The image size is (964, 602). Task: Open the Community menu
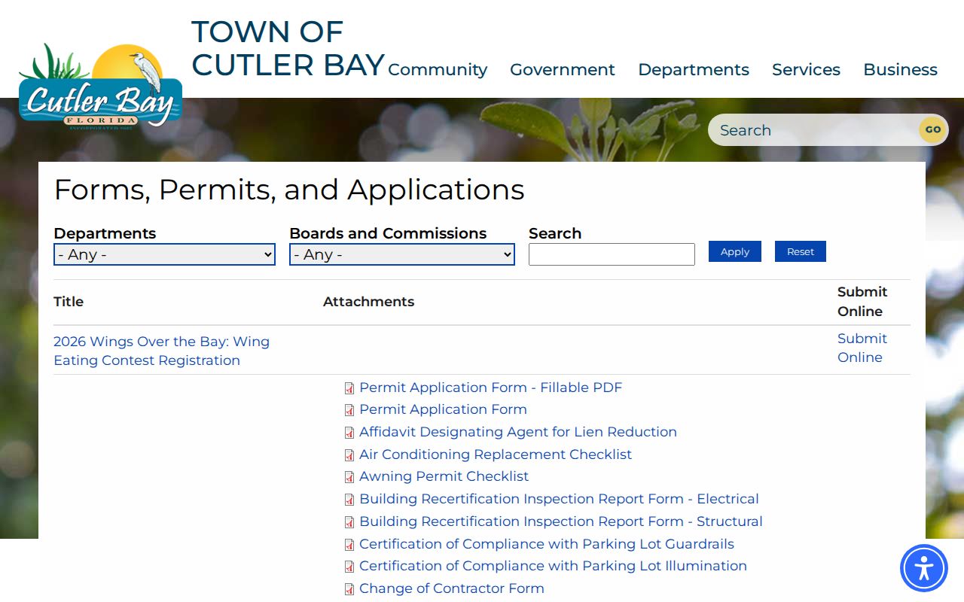pyautogui.click(x=438, y=69)
